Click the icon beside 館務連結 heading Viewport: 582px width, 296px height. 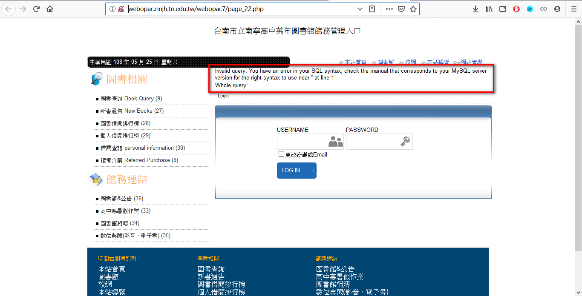(x=96, y=179)
